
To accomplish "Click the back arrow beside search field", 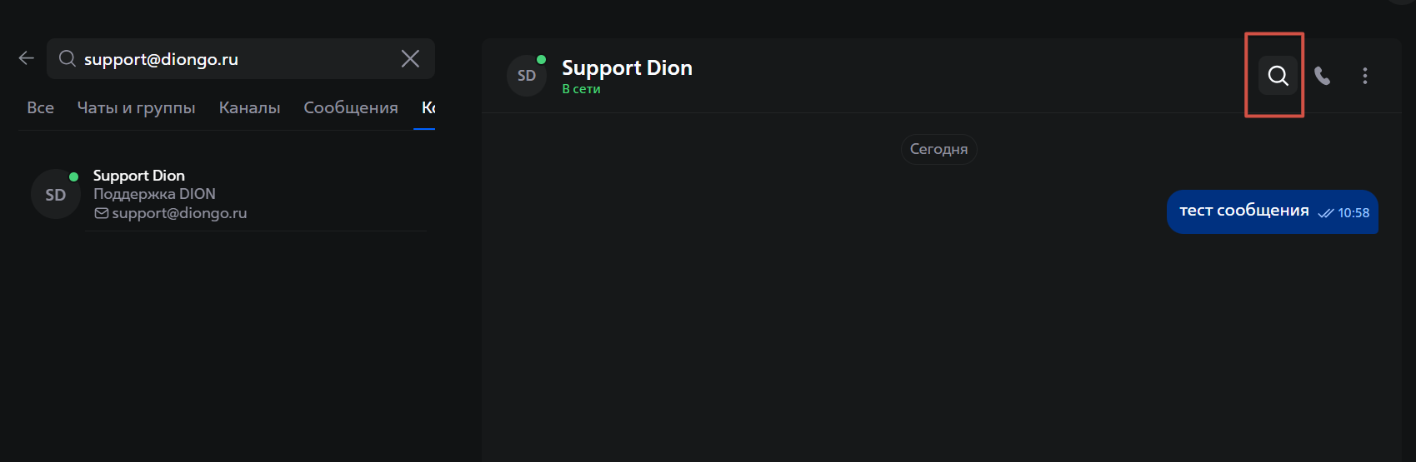I will point(27,58).
